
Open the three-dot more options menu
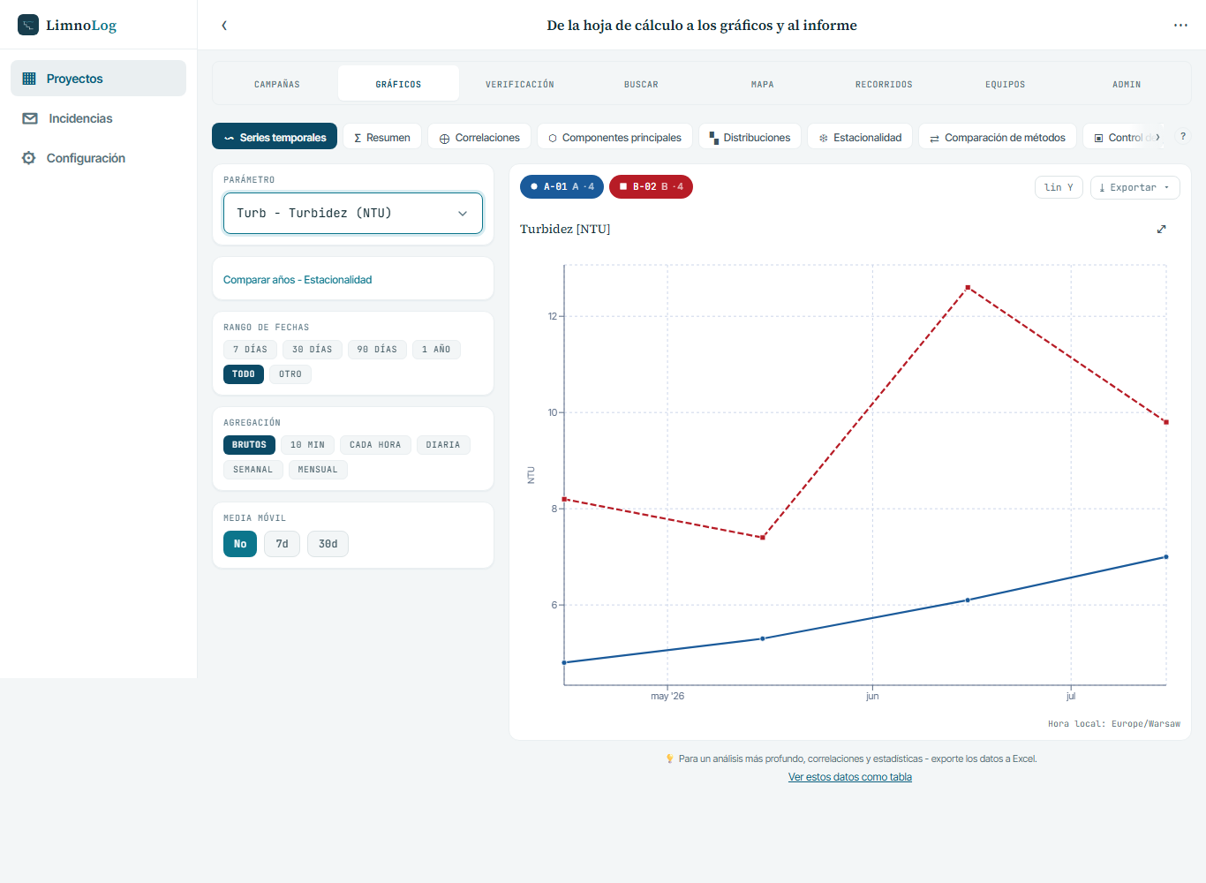click(x=1180, y=26)
